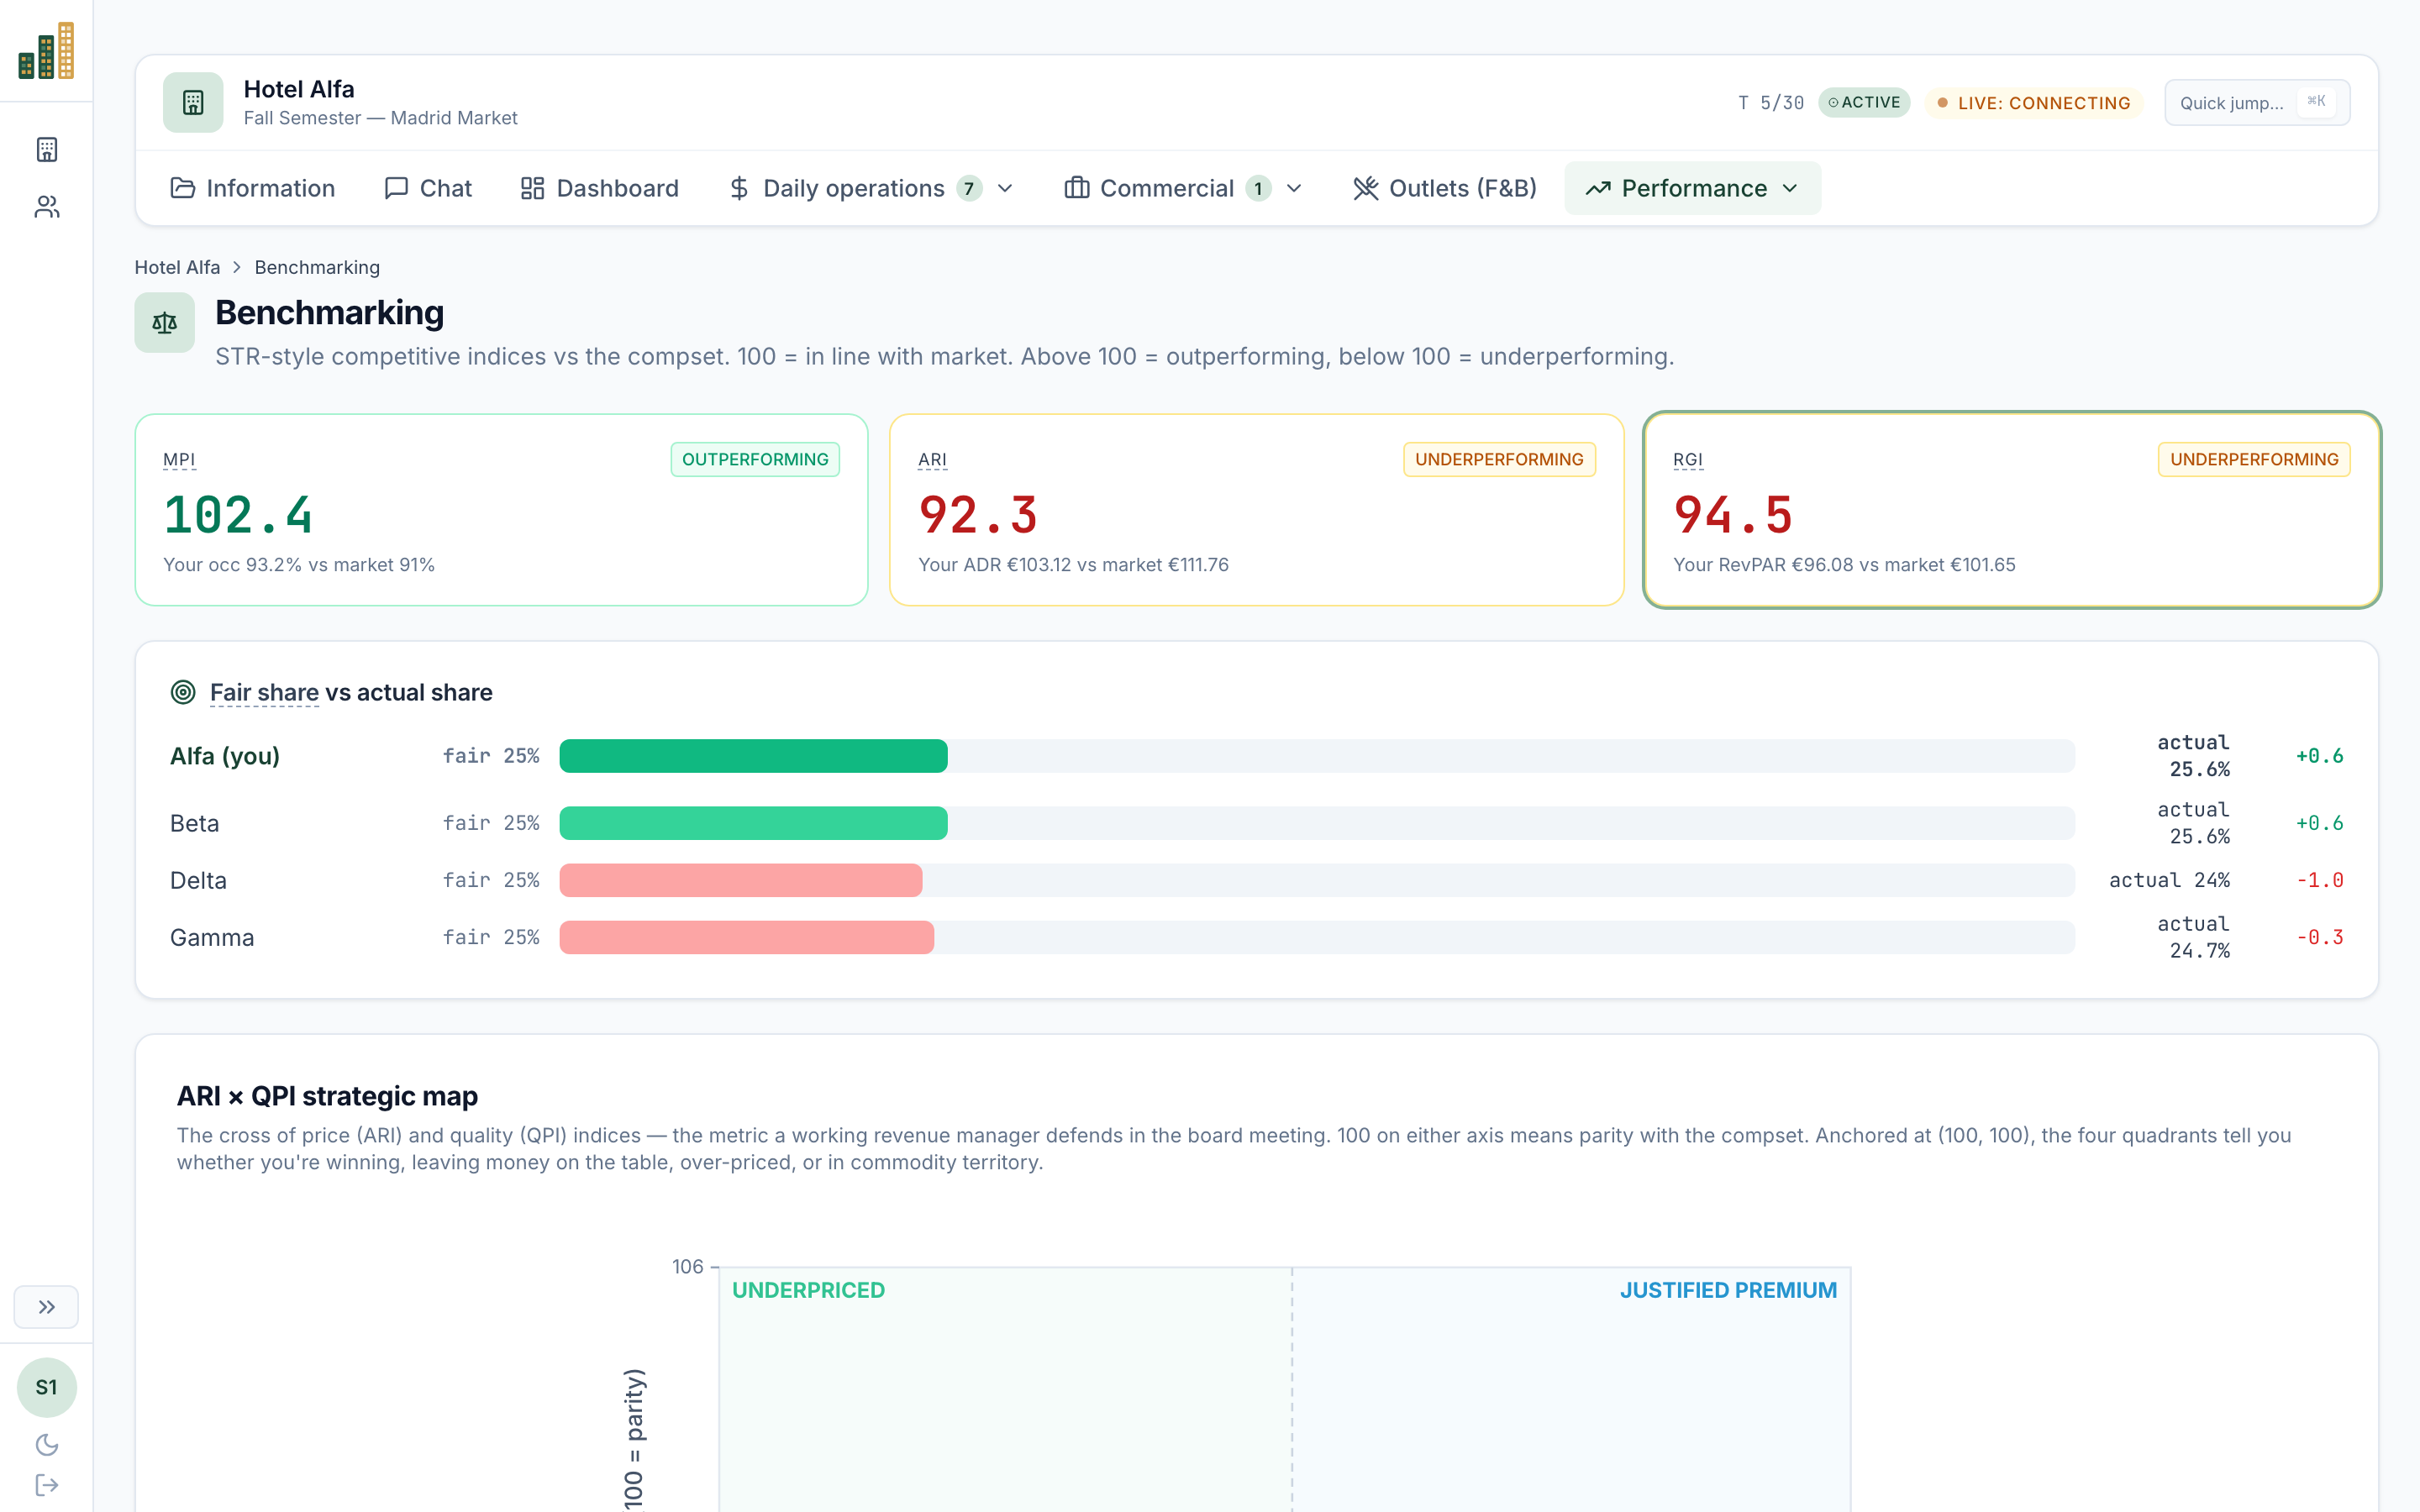Open the users group sidebar icon
2420x1512 pixels.
coord(47,207)
